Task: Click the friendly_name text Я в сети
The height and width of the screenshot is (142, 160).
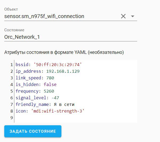Action: pyautogui.click(x=64, y=105)
